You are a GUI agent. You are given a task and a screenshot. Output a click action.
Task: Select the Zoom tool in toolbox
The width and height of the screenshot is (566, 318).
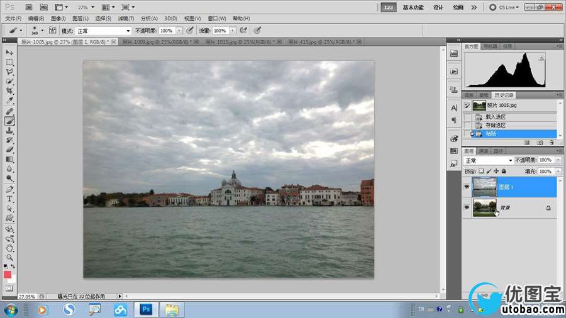[9, 258]
